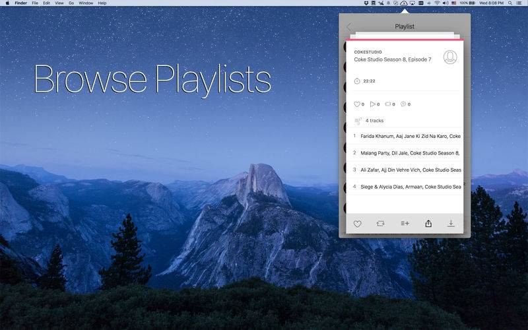The width and height of the screenshot is (528, 330).
Task: Open the Apple menu
Action: tap(7, 3)
